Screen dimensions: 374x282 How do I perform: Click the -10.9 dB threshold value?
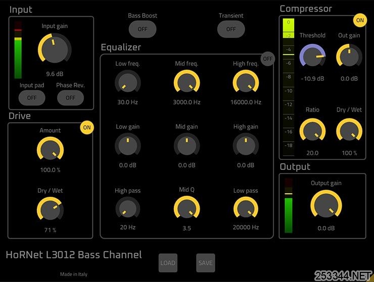tap(312, 79)
